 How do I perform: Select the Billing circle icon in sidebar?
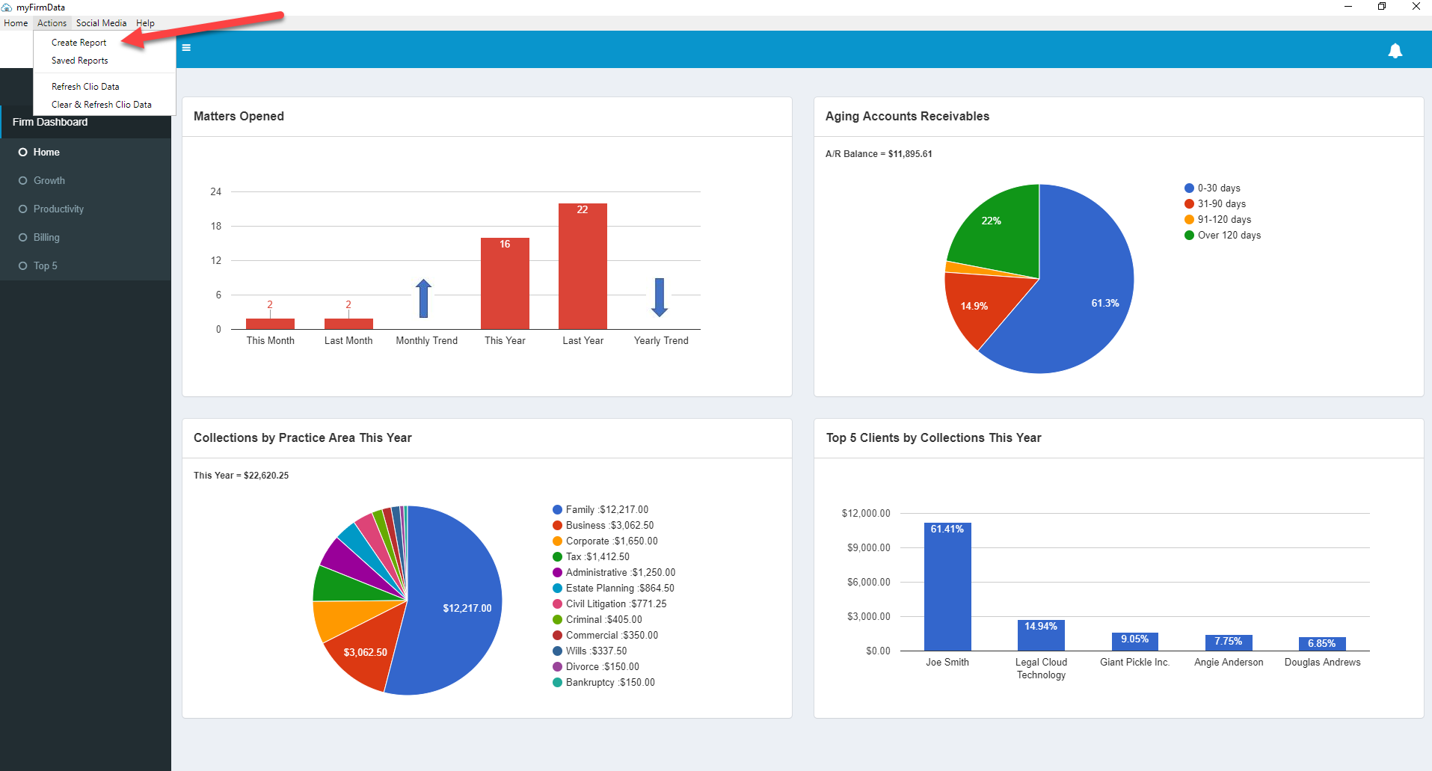coord(23,237)
